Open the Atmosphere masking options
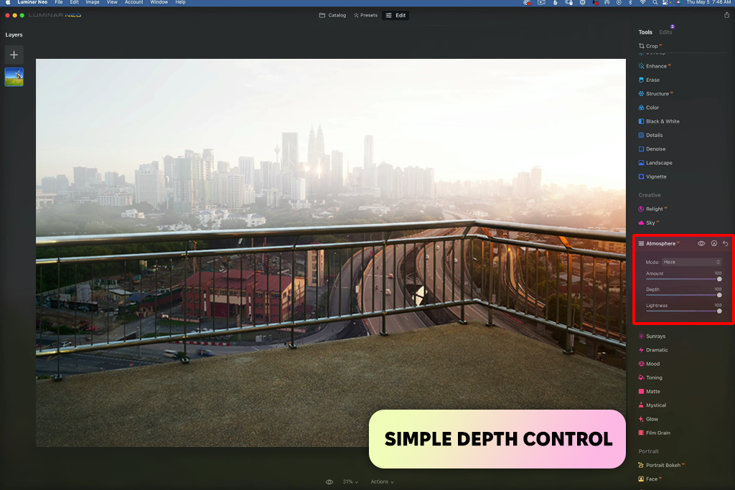Image resolution: width=735 pixels, height=490 pixels. point(714,244)
